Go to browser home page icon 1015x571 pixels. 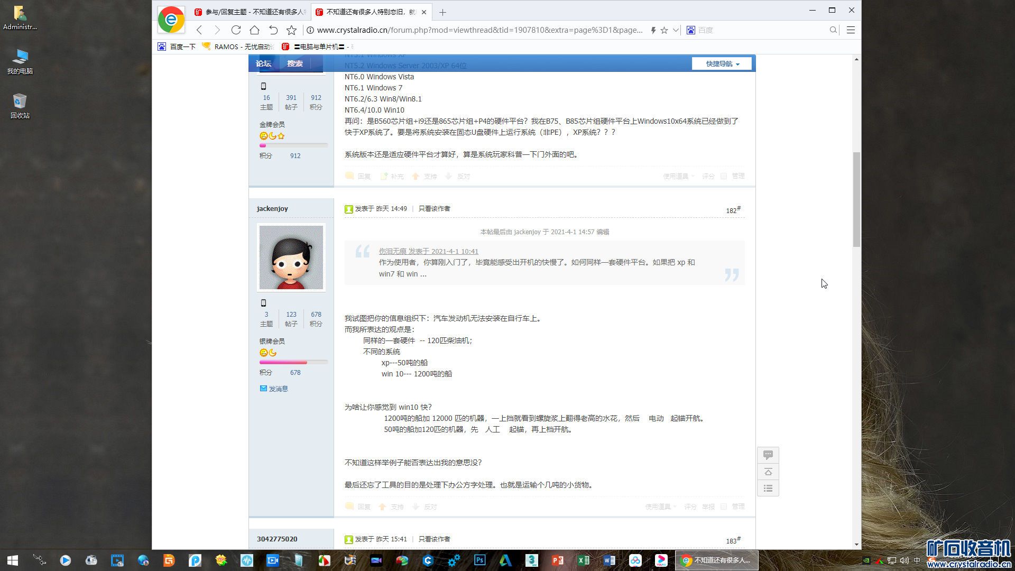254,30
